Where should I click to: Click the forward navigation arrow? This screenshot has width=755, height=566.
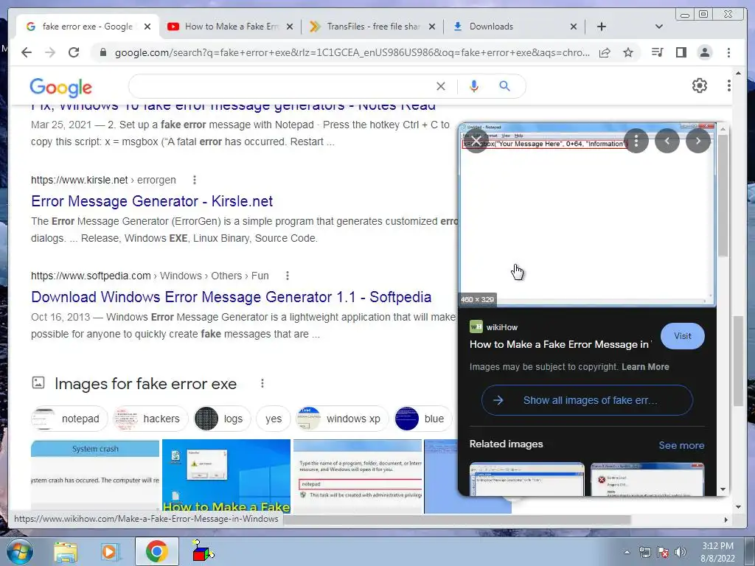point(50,52)
